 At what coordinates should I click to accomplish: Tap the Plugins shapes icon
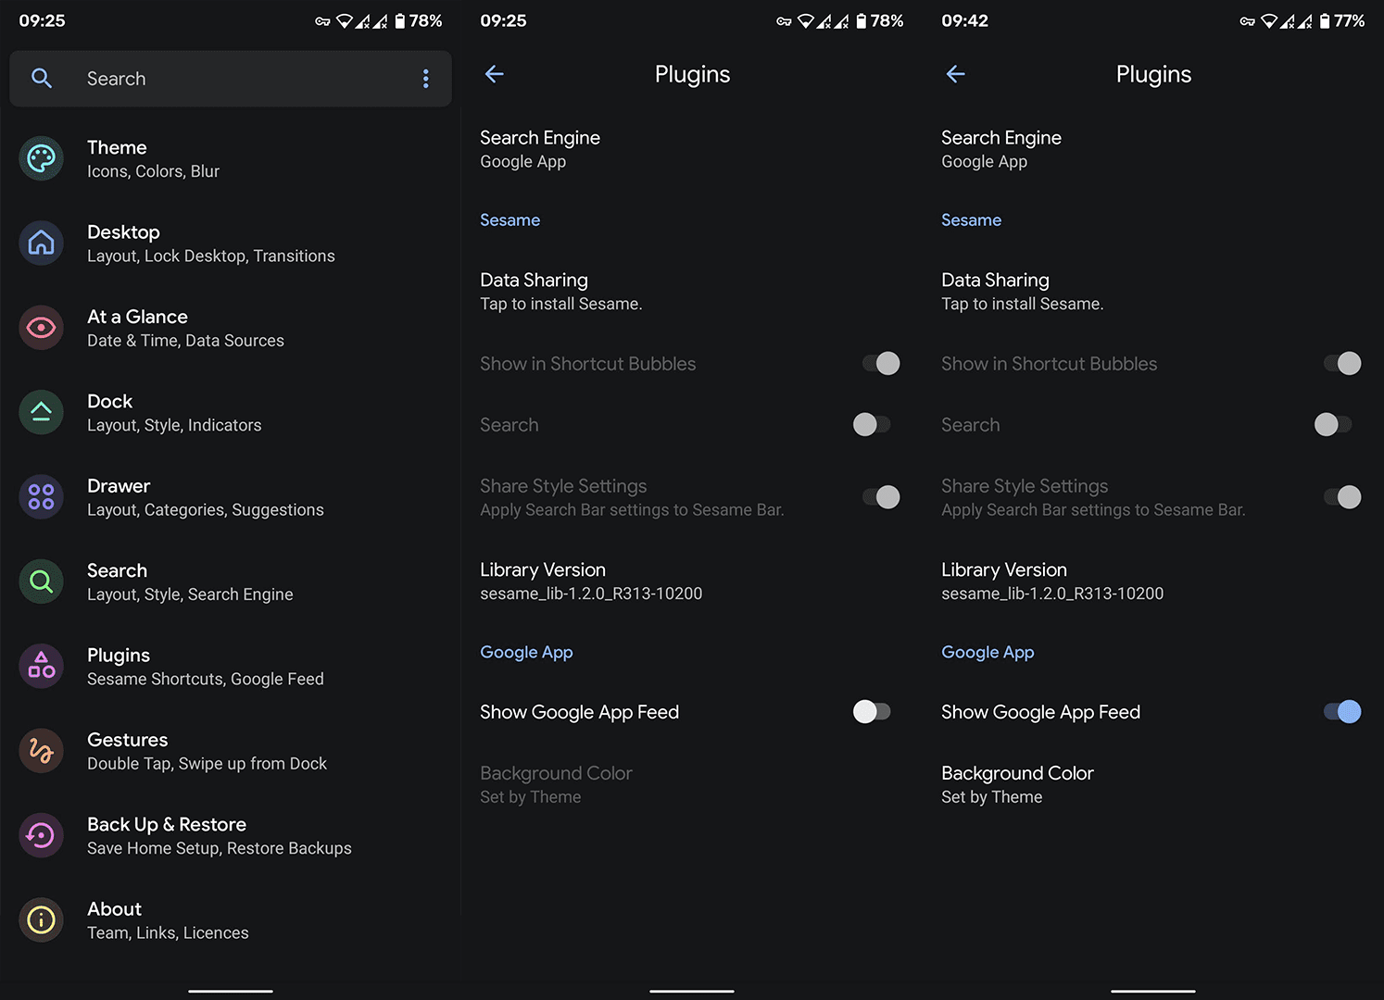(x=41, y=666)
